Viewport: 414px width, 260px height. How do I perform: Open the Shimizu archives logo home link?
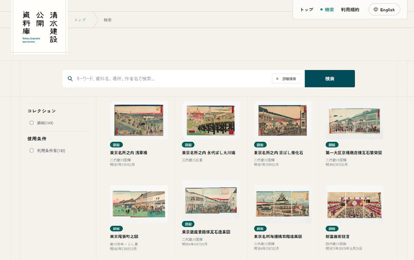[39, 27]
